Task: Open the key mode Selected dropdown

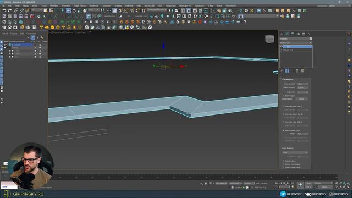Action: [x=323, y=183]
